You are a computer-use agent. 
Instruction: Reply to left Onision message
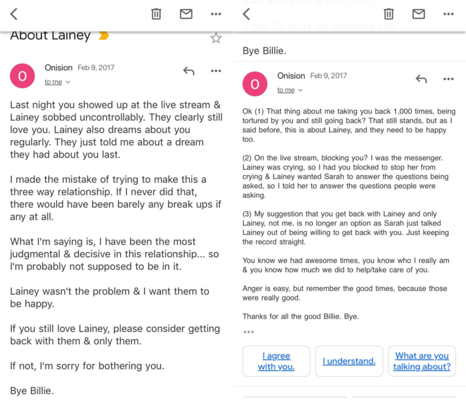pyautogui.click(x=189, y=71)
